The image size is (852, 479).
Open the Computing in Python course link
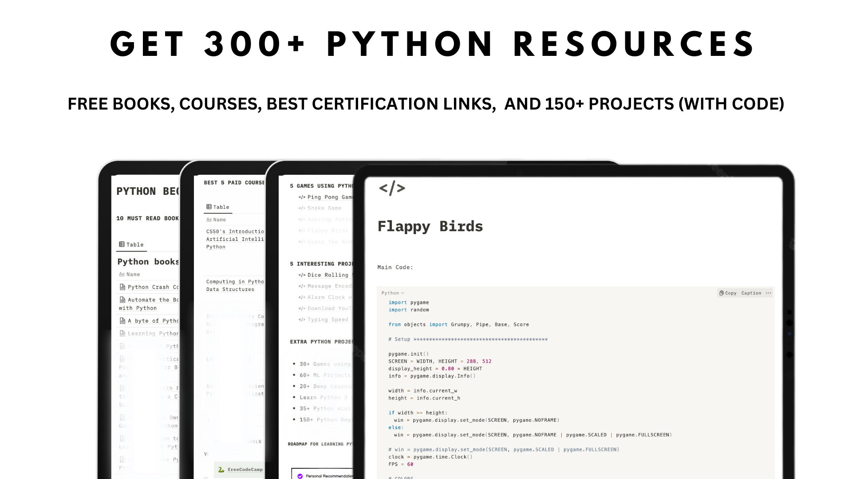[x=235, y=282]
